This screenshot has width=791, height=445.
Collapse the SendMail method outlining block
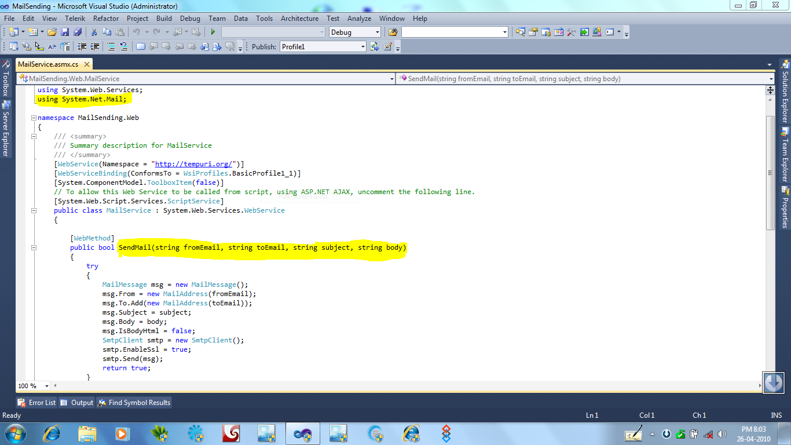point(34,247)
